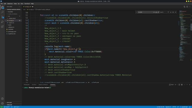
Task: Open the Extensions view in activity bar
Action: (2, 27)
